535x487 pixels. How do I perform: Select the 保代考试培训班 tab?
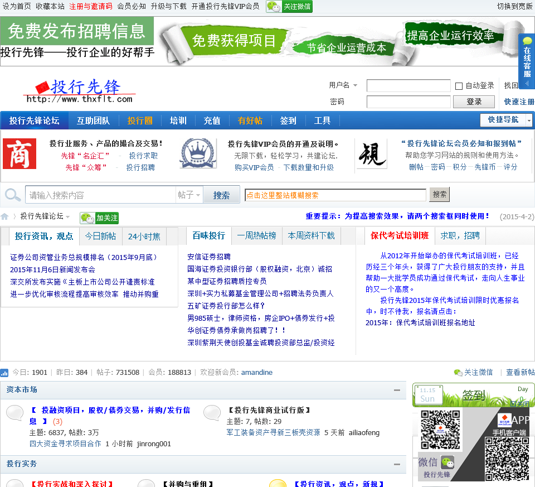400,235
